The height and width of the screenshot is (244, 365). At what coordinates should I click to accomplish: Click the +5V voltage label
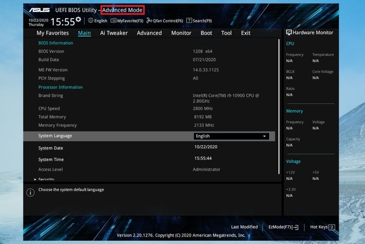[315, 172]
